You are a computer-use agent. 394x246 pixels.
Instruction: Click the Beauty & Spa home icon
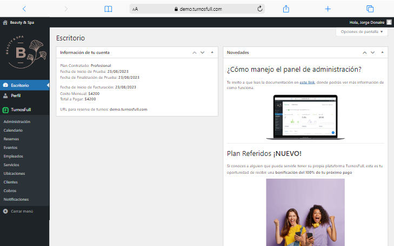pos(5,23)
